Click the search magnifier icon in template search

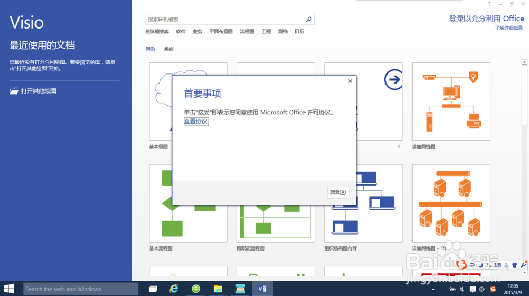(x=309, y=20)
